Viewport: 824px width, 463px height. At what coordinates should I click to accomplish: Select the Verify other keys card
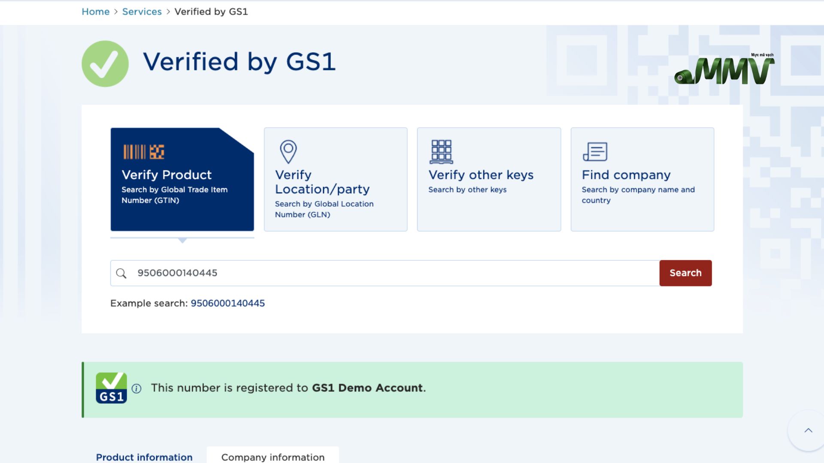click(x=489, y=179)
